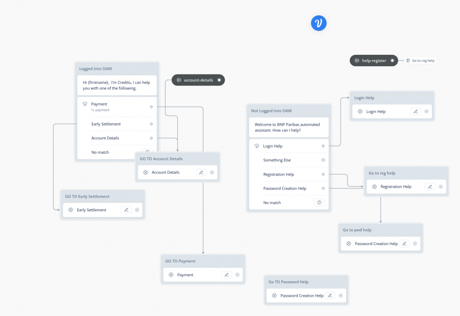The height and width of the screenshot is (316, 460).
Task: Select the Registration Help choice row
Action: point(289,174)
